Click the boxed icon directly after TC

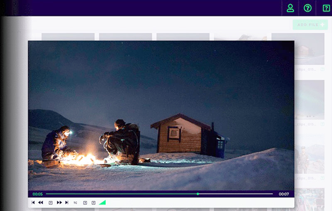click(85, 203)
